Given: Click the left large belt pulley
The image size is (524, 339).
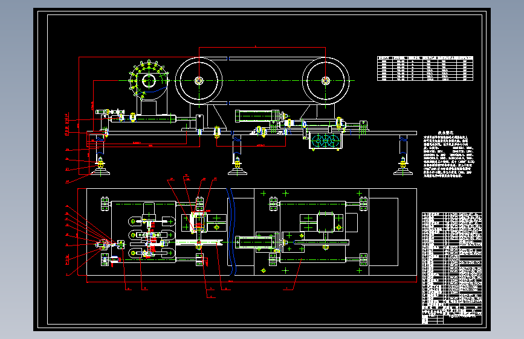Looking at the screenshot, I should click(x=199, y=81).
